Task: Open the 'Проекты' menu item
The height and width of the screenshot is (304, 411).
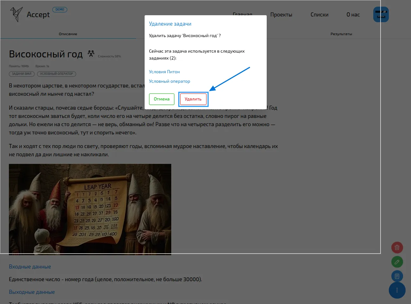Action: pyautogui.click(x=281, y=14)
